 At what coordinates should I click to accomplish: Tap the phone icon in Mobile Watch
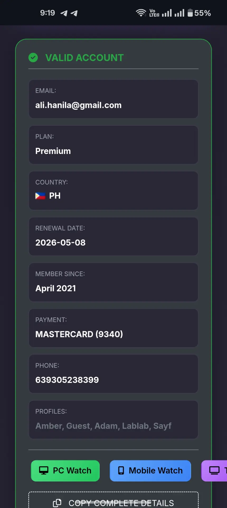pos(121,470)
